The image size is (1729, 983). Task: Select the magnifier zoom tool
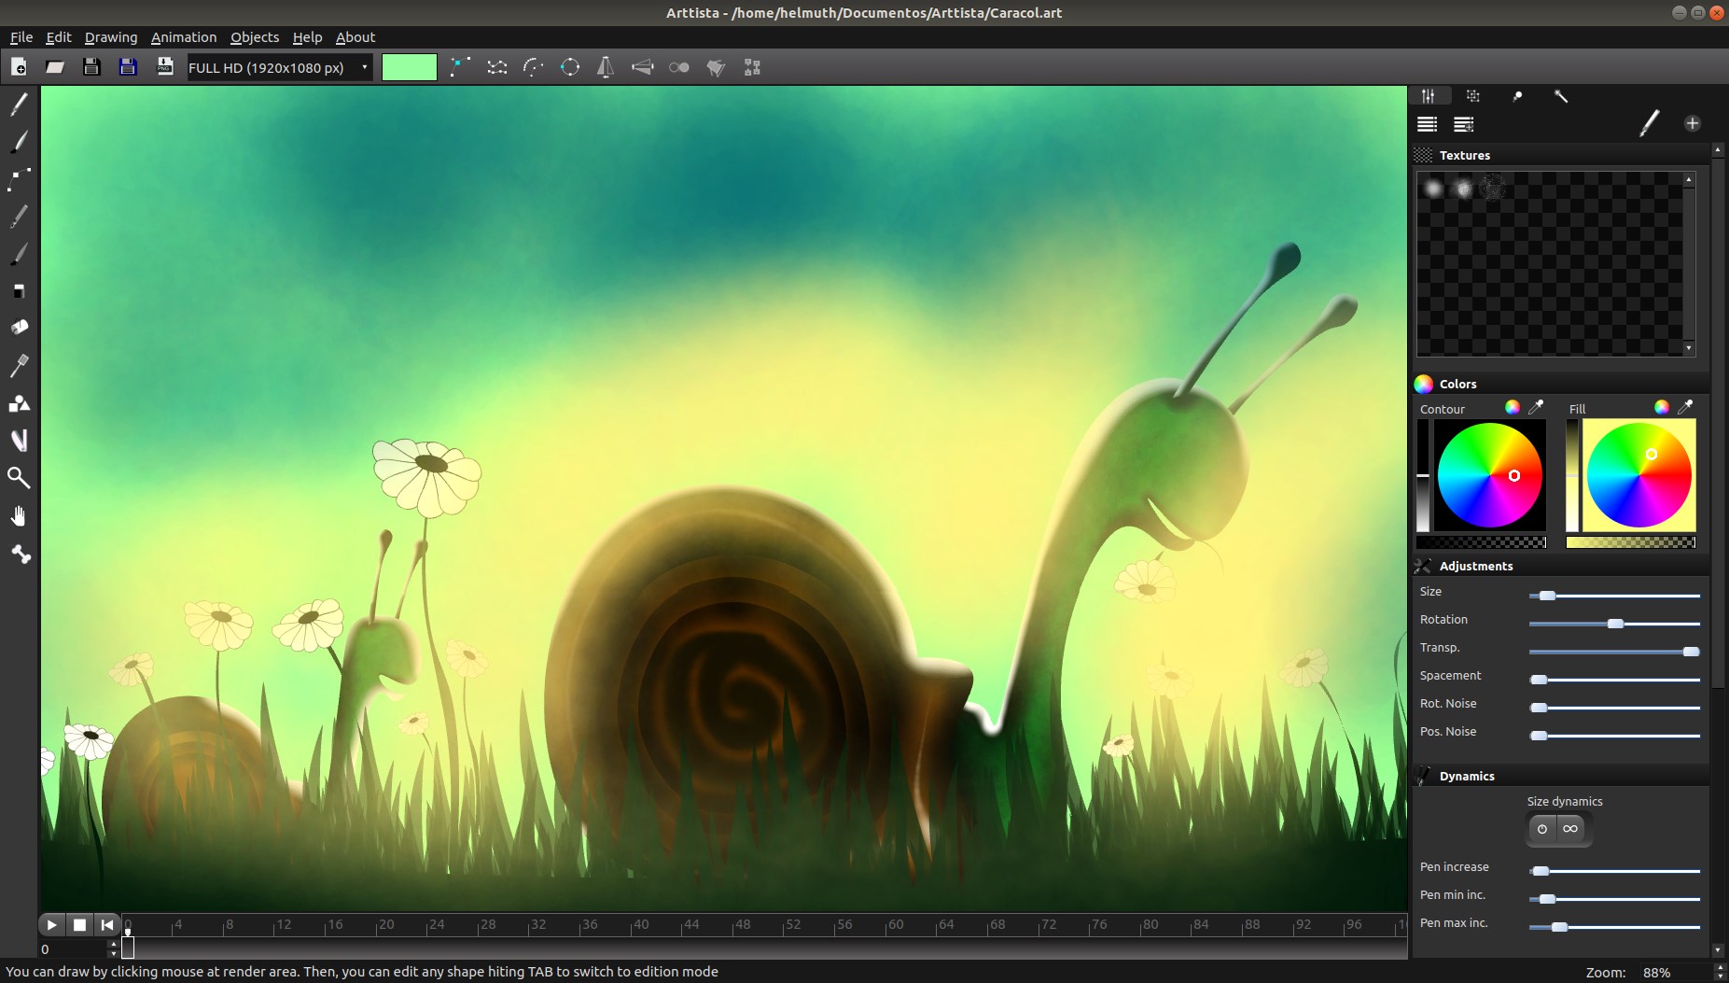19,478
